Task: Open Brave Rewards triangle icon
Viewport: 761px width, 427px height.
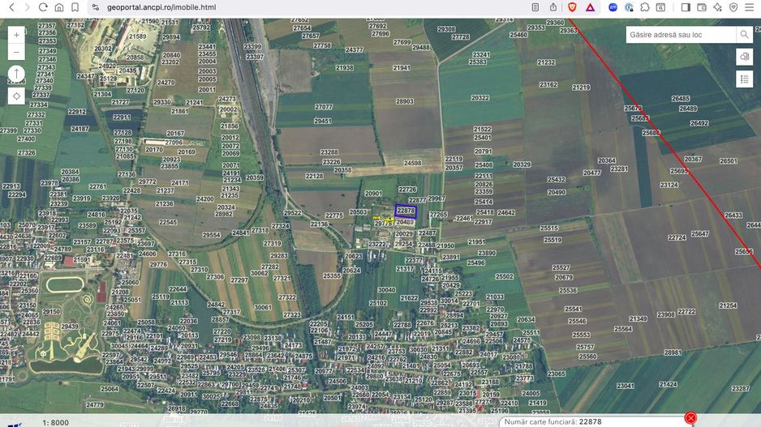Action: pos(590,7)
